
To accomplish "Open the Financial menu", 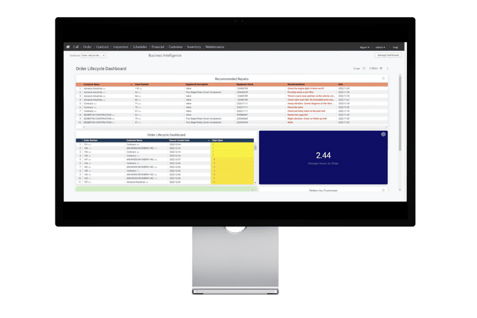I will point(158,47).
